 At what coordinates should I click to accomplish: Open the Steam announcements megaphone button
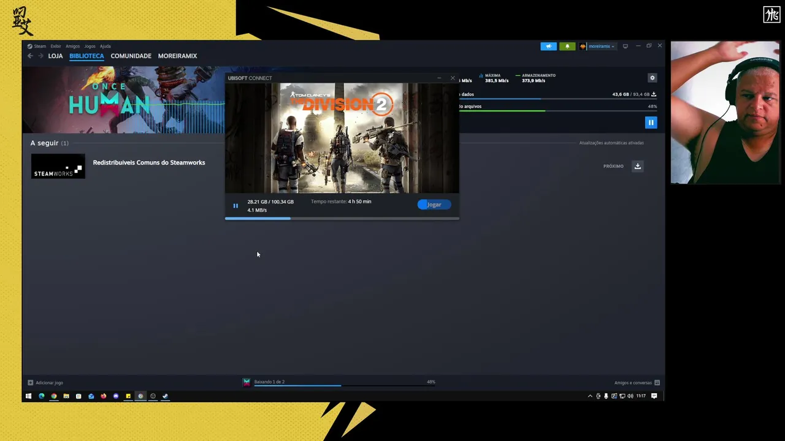click(x=549, y=46)
